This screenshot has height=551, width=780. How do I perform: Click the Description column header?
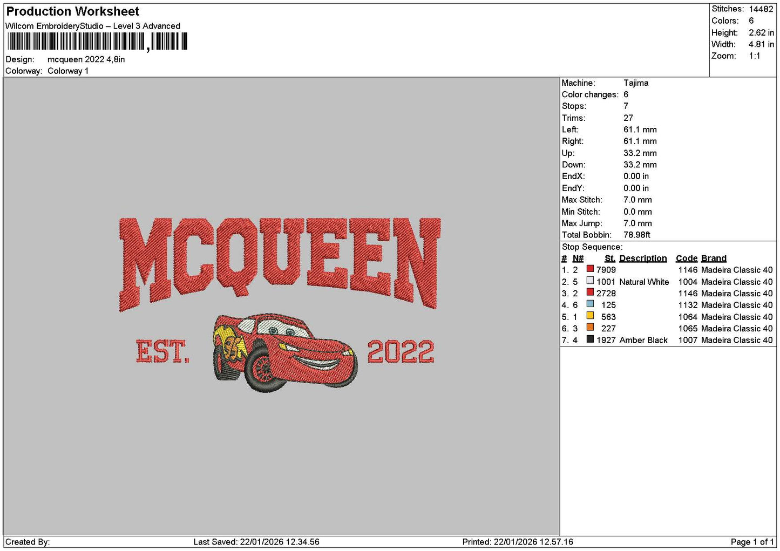pyautogui.click(x=643, y=259)
